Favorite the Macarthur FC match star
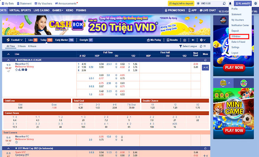This screenshot has width=259, height=157. tap(16, 70)
